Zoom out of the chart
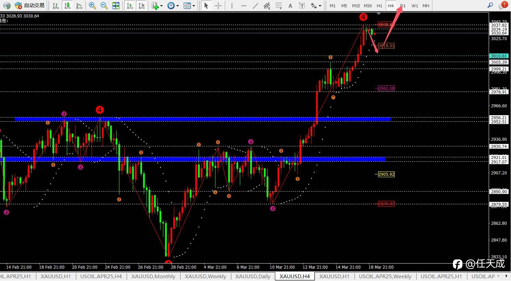 [x=104, y=5]
